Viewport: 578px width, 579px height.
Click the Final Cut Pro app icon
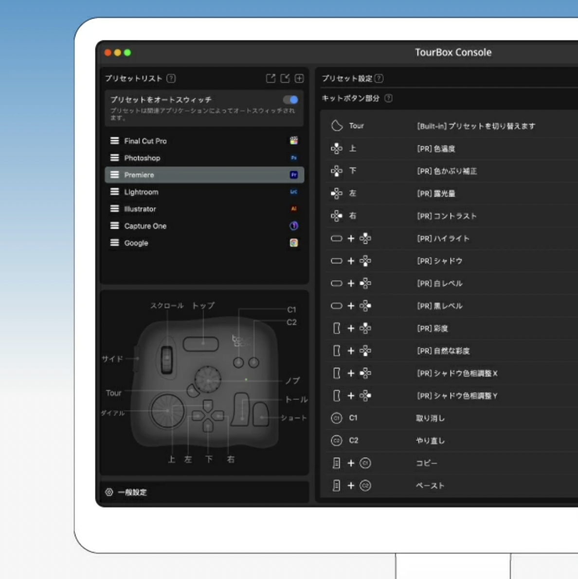coord(293,140)
